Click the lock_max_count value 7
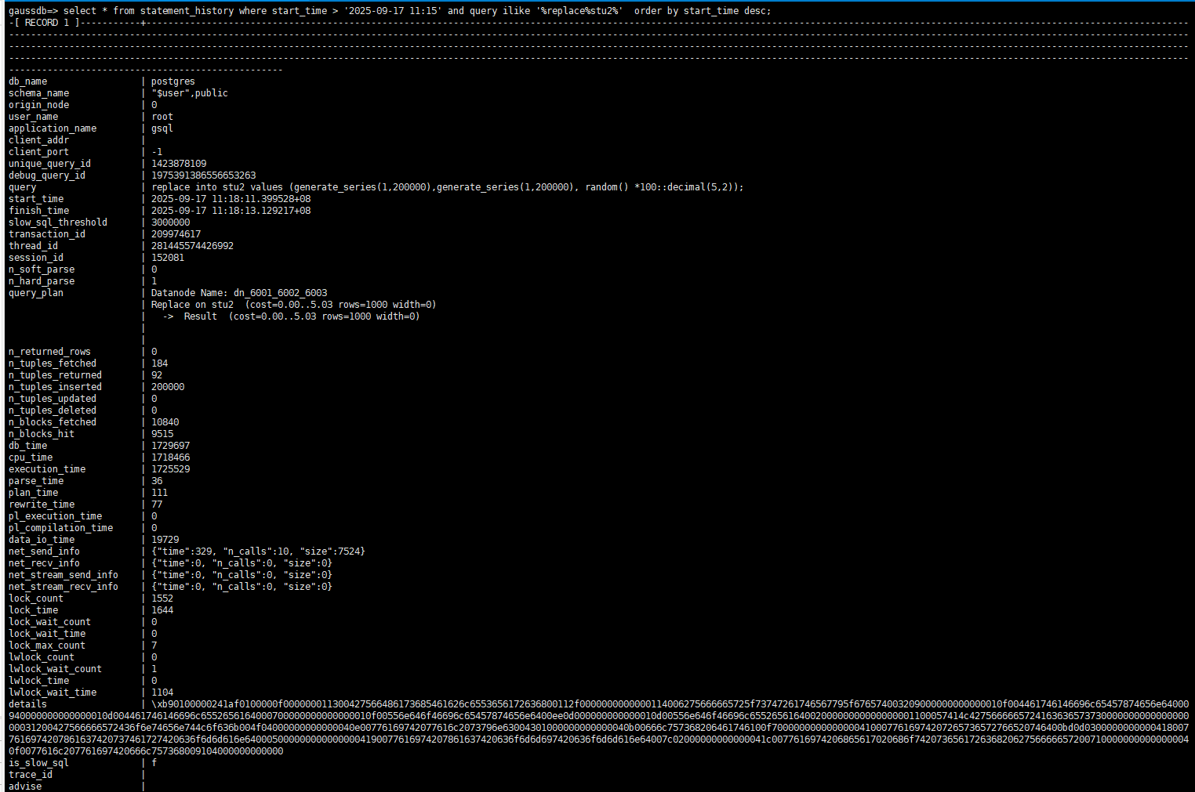 coord(154,646)
